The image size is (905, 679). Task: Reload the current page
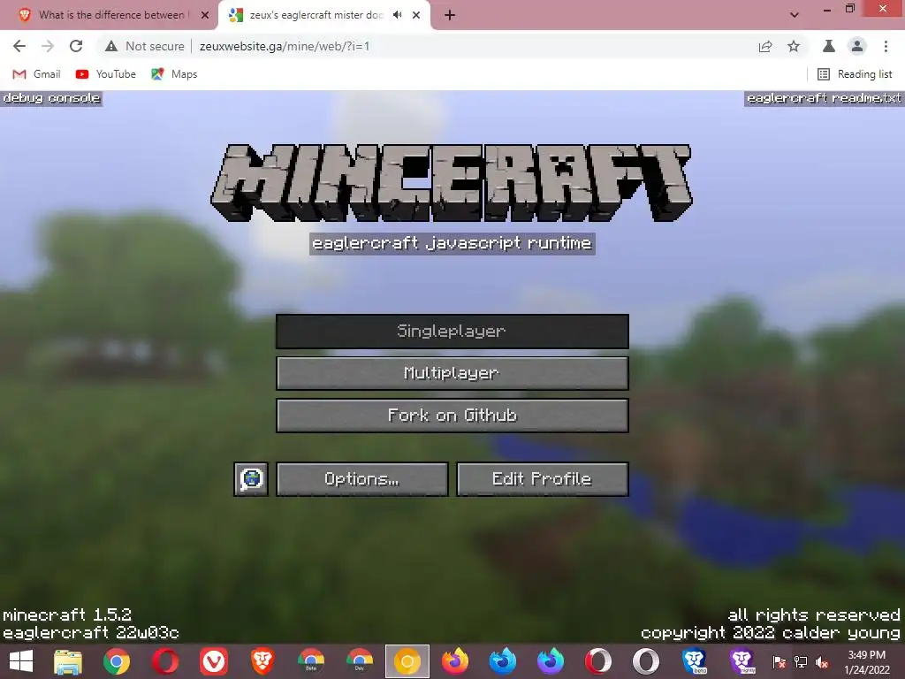tap(76, 46)
